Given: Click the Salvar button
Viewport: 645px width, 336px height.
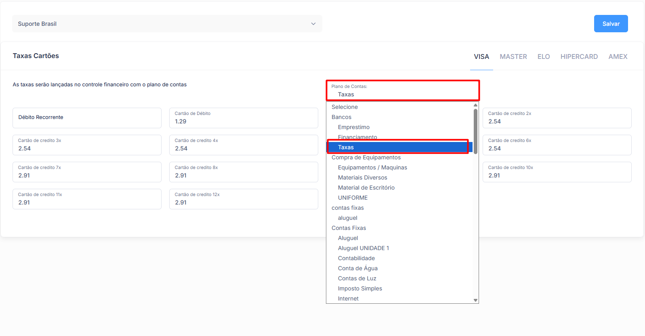Looking at the screenshot, I should 611,24.
